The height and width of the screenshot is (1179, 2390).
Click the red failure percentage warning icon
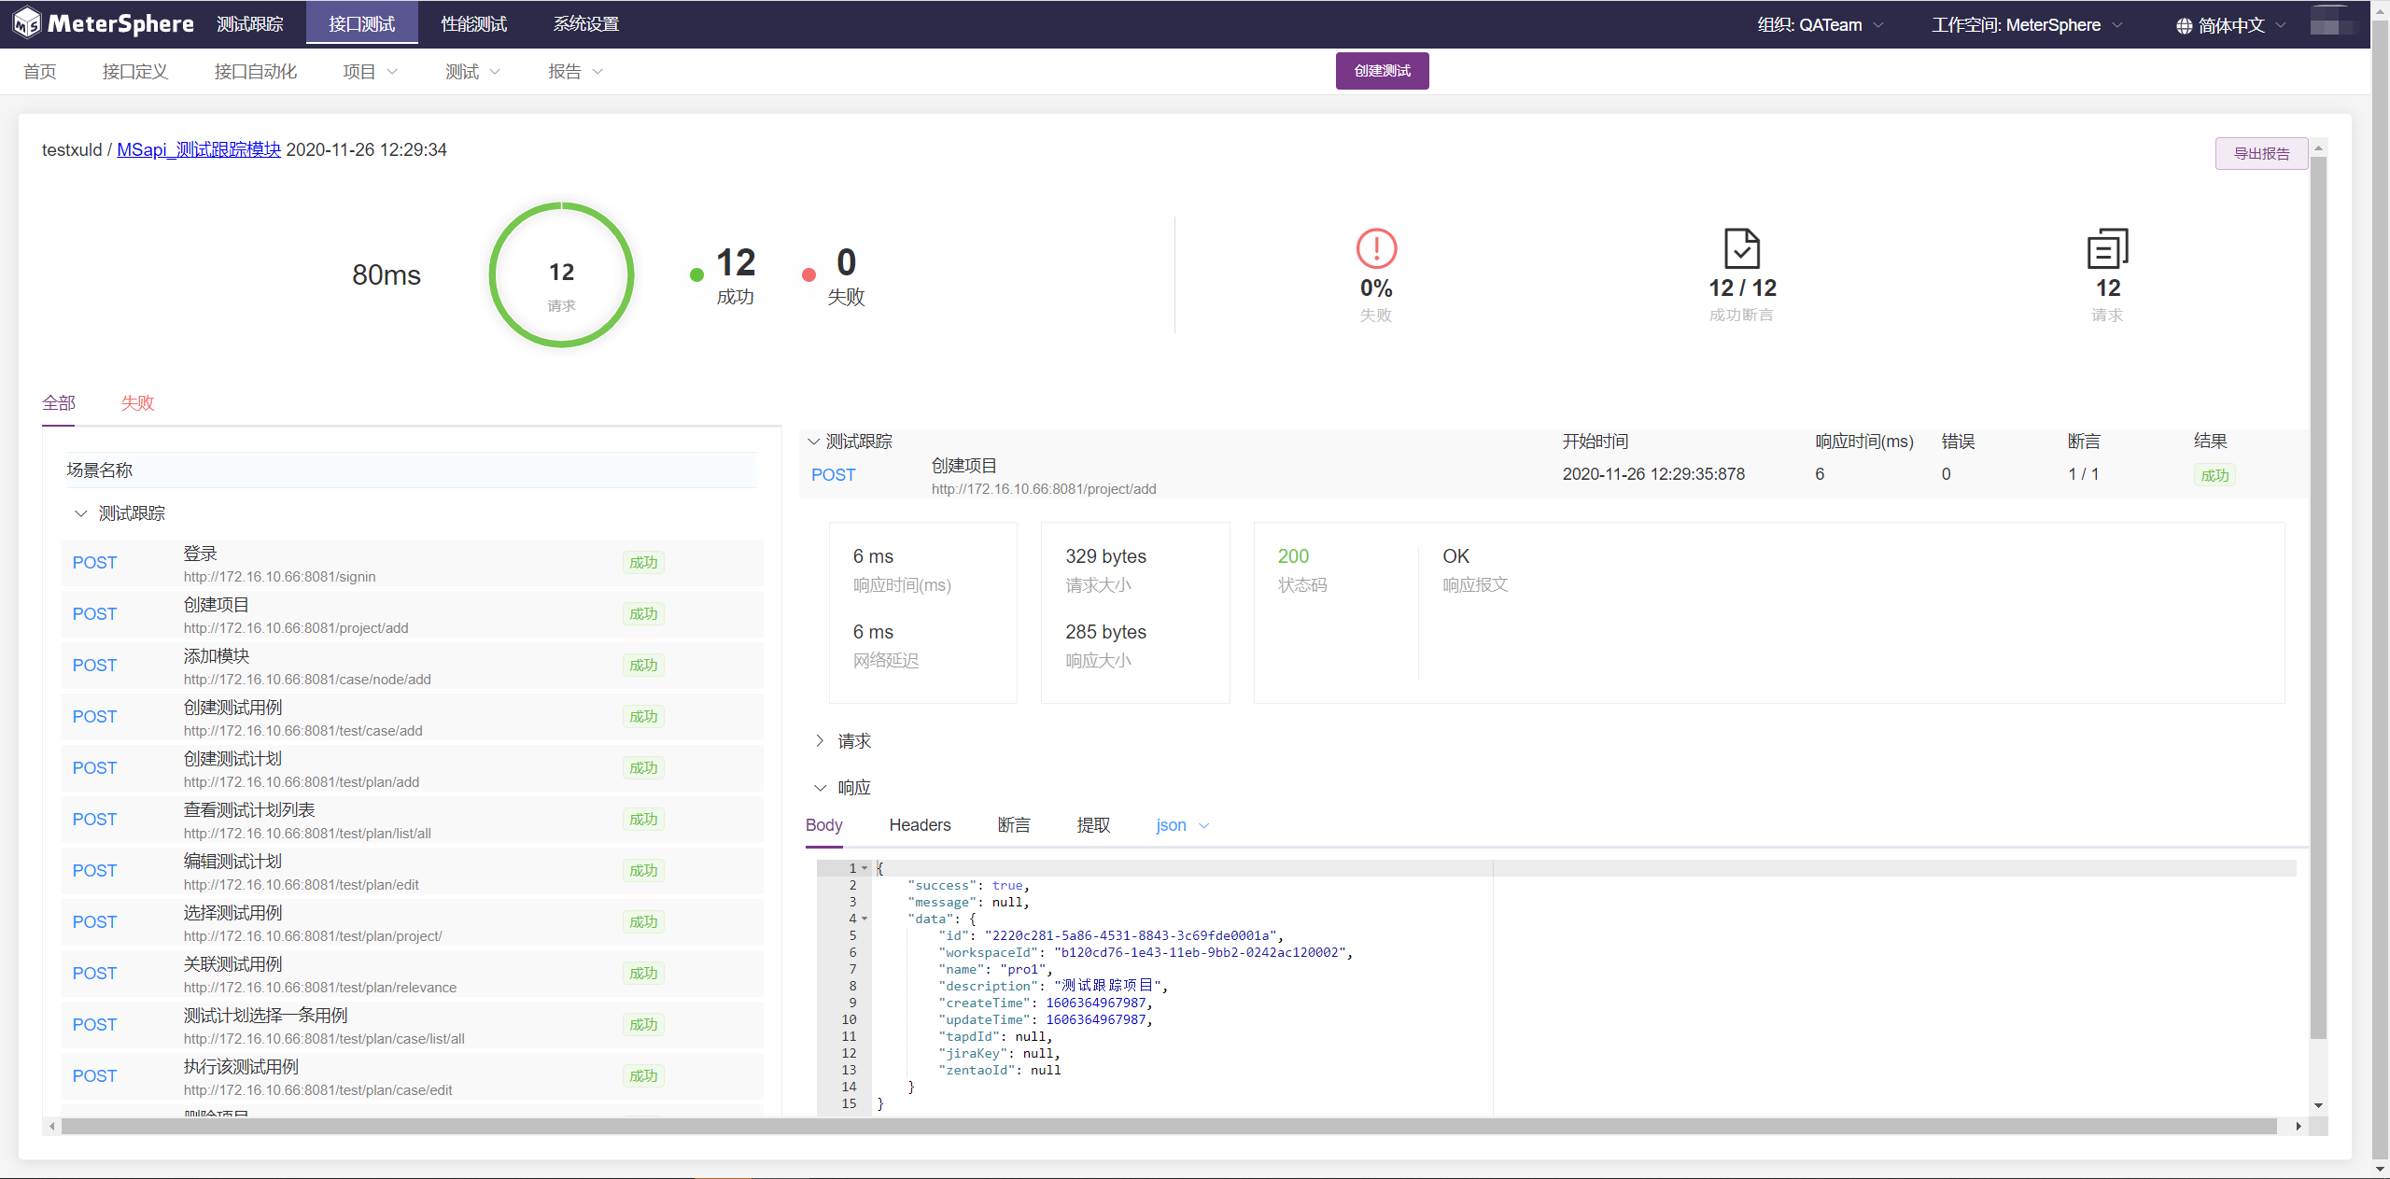pos(1376,249)
